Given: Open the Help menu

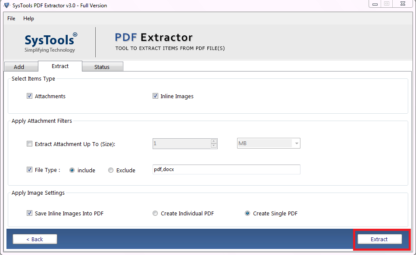Looking at the screenshot, I should (28, 19).
